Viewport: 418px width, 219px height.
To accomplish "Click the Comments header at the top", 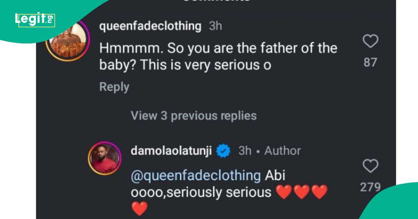I will [216, 1].
